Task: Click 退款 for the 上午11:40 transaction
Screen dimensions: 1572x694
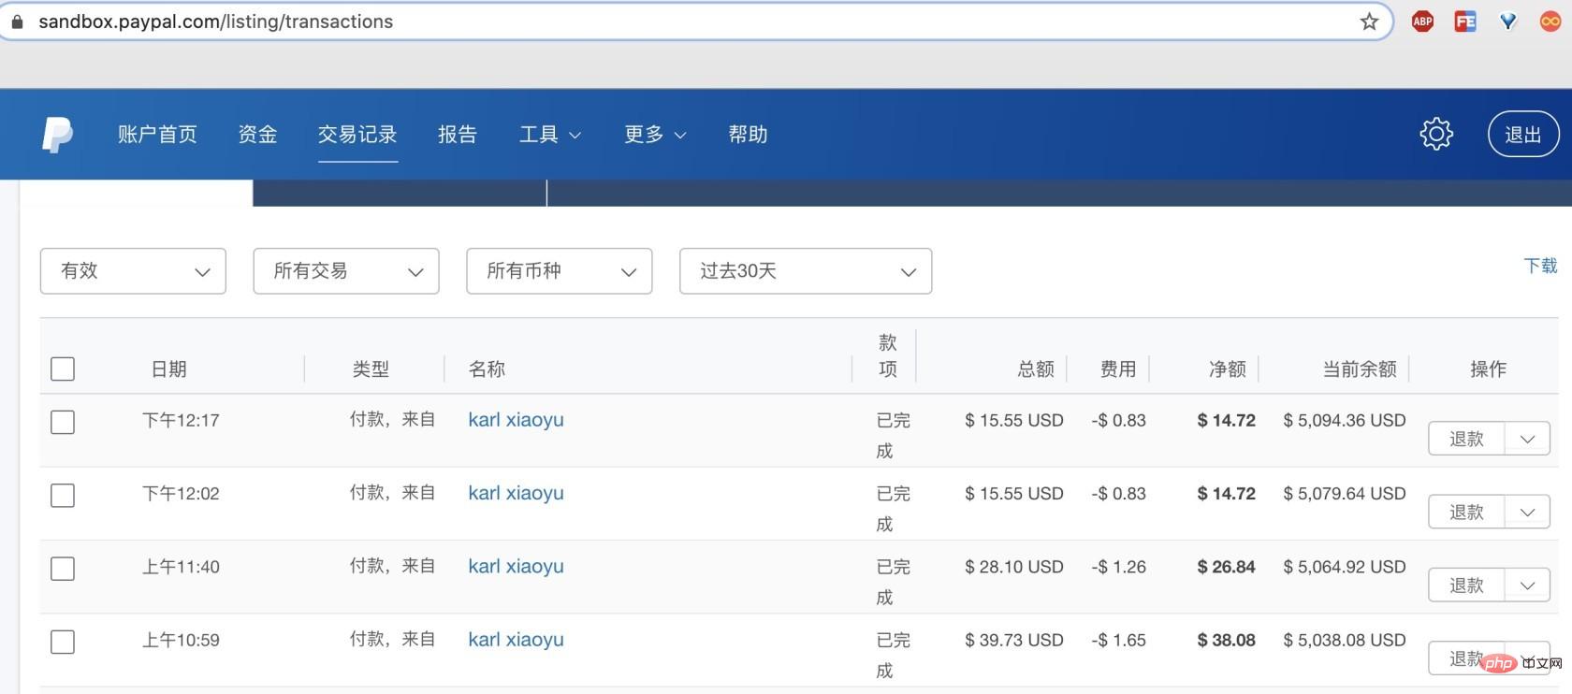Action: click(1466, 586)
